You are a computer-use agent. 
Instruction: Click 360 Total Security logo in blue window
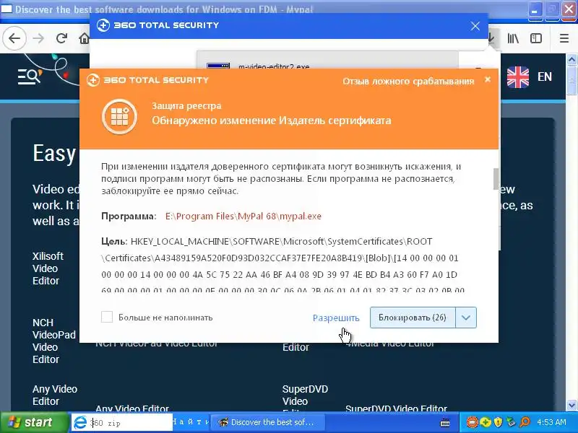click(158, 25)
